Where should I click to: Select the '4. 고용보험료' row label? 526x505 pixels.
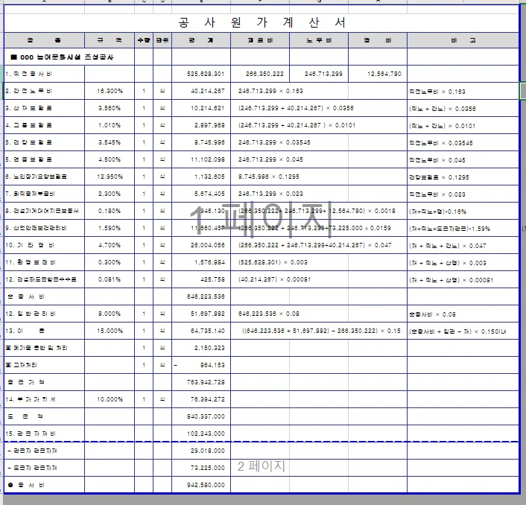pos(44,125)
